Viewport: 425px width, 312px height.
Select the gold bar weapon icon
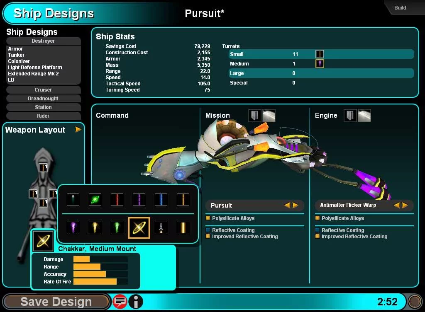point(183,227)
